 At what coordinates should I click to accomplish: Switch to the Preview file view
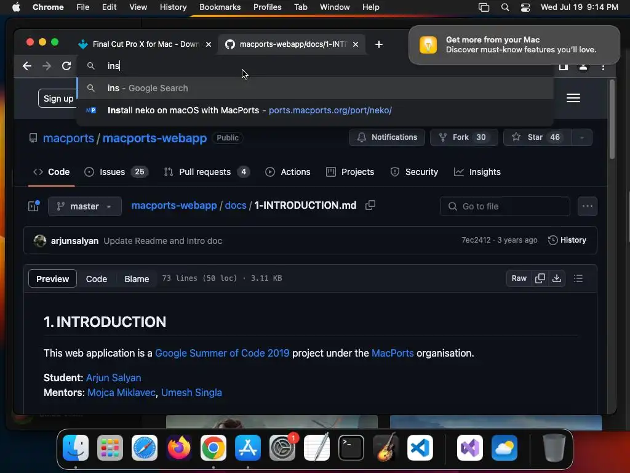pyautogui.click(x=53, y=279)
